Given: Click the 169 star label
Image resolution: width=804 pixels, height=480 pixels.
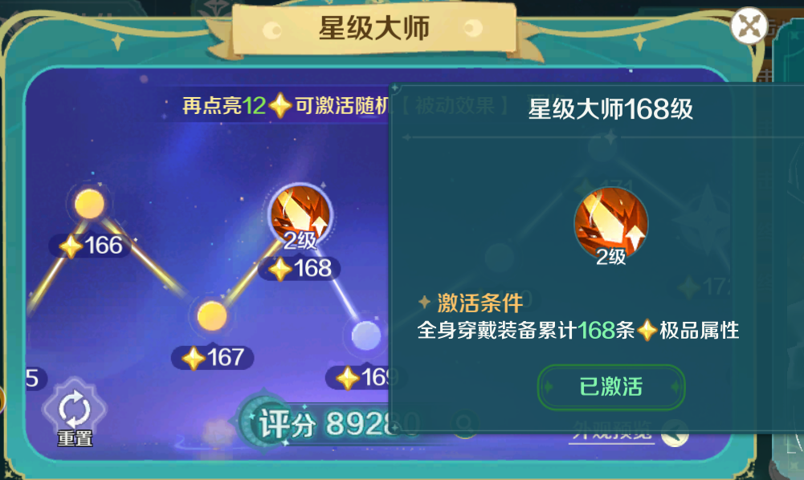Looking at the screenshot, I should pyautogui.click(x=361, y=378).
